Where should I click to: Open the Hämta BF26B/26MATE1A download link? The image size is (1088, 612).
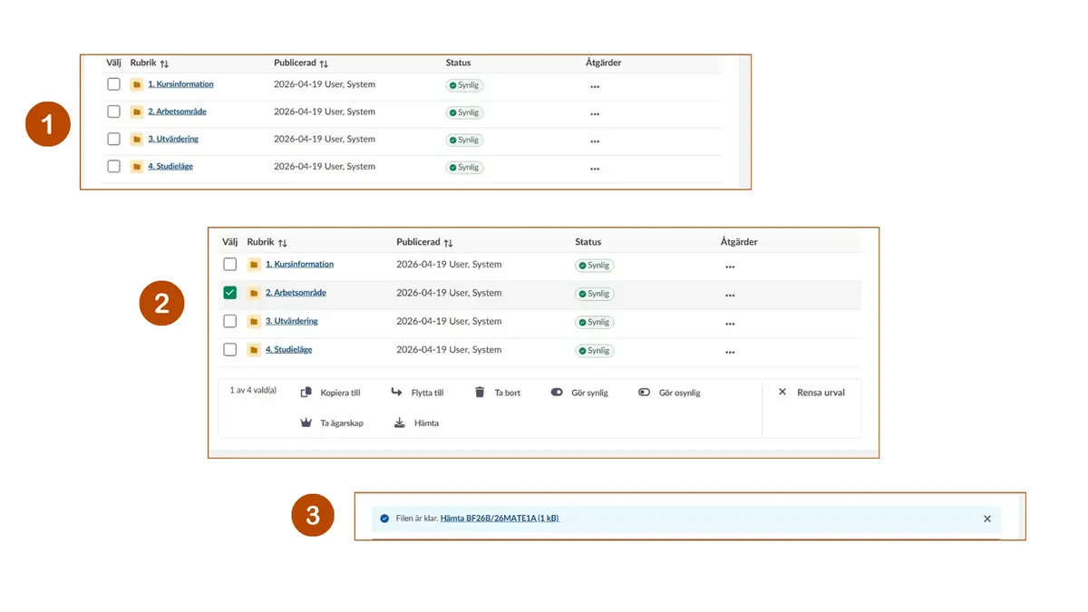500,519
